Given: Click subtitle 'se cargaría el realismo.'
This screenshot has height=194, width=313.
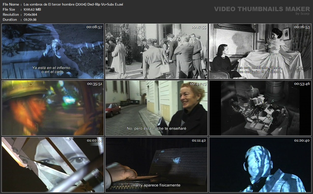Looking at the screenshot, I should click(260, 72).
